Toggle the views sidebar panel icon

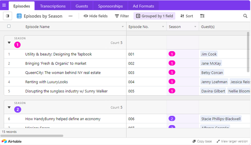[8, 16]
